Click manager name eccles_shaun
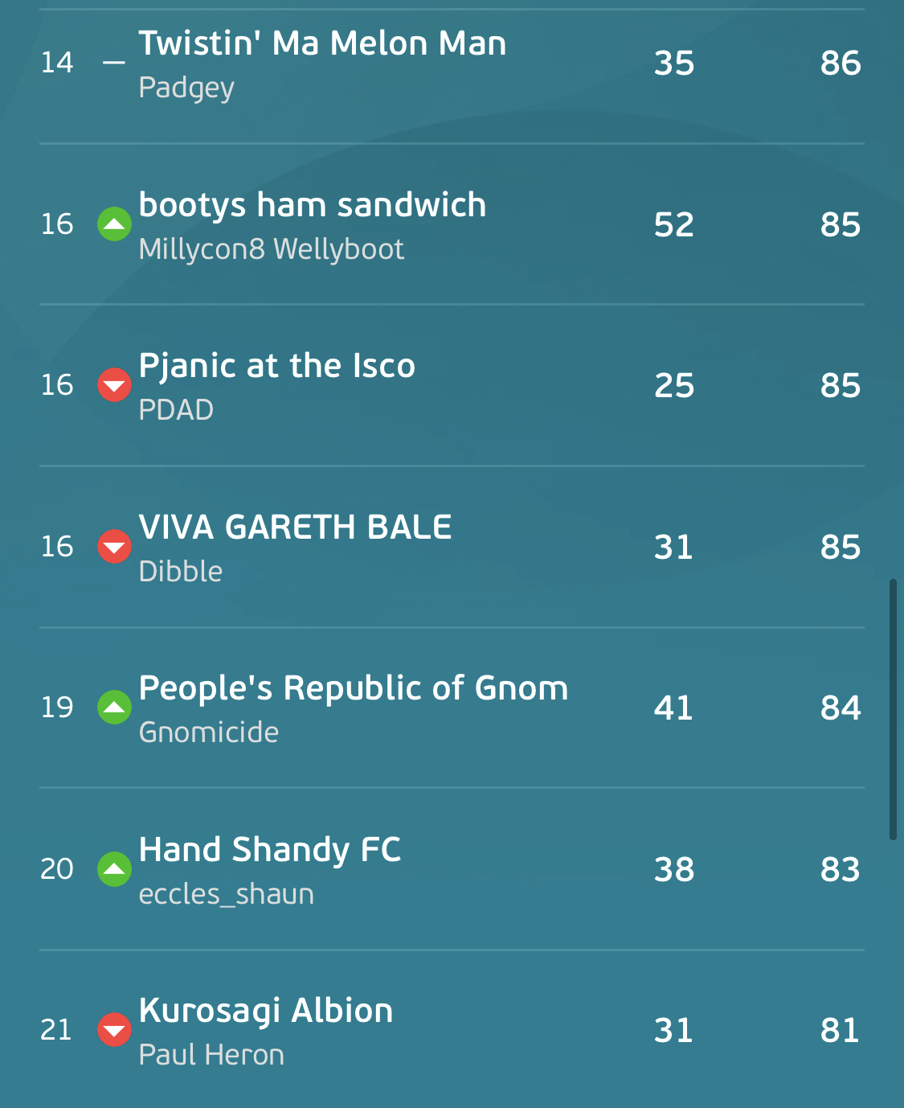 pyautogui.click(x=226, y=894)
